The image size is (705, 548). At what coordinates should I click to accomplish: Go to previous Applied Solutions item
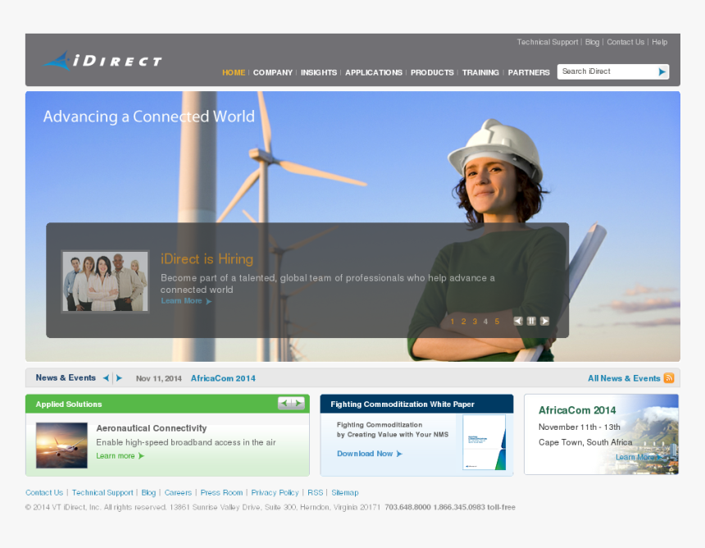pyautogui.click(x=284, y=403)
